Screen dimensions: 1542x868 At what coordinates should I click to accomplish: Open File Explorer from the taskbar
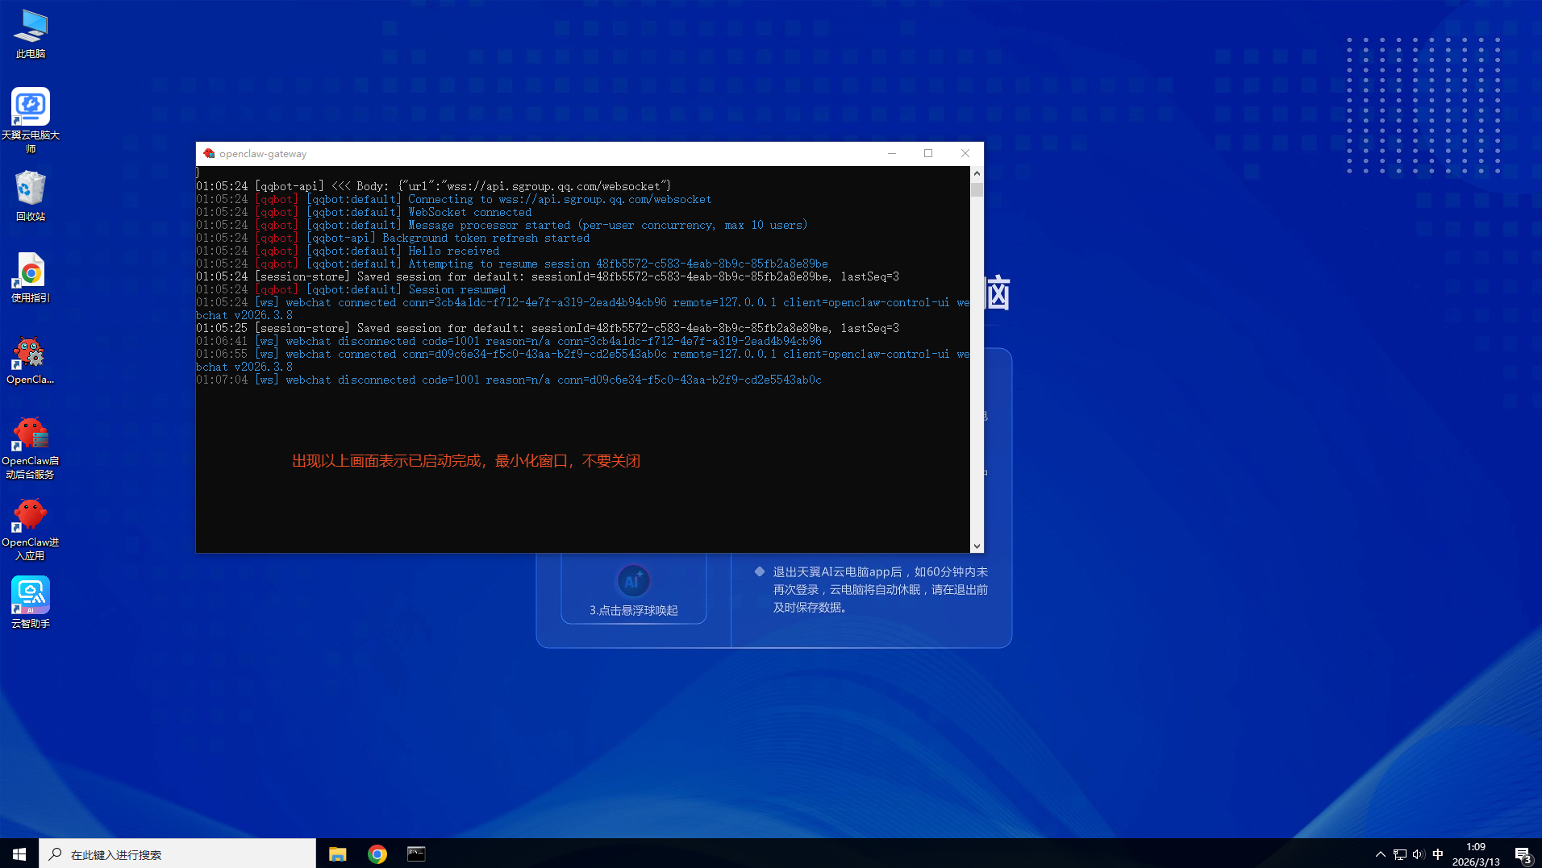[x=337, y=854]
